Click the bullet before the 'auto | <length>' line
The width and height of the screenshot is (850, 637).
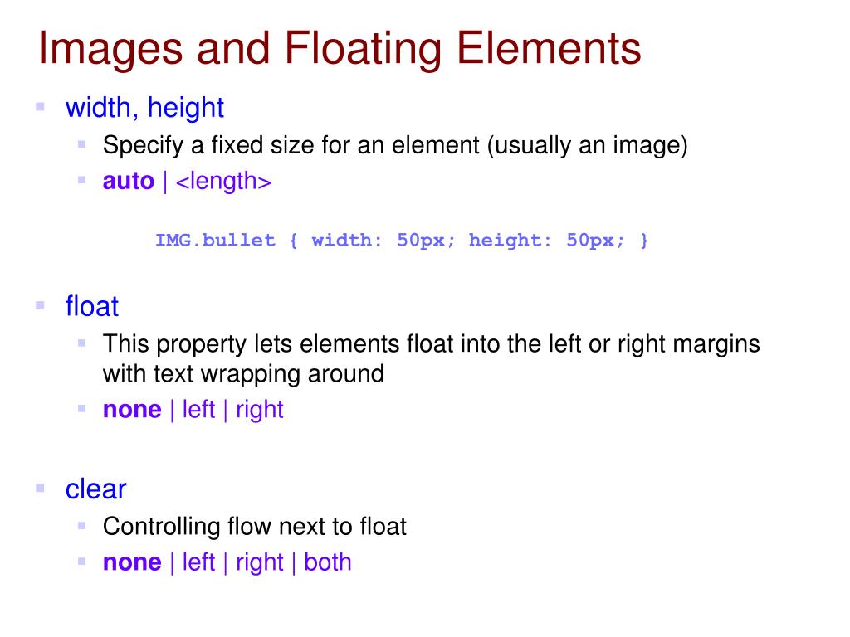click(x=82, y=180)
